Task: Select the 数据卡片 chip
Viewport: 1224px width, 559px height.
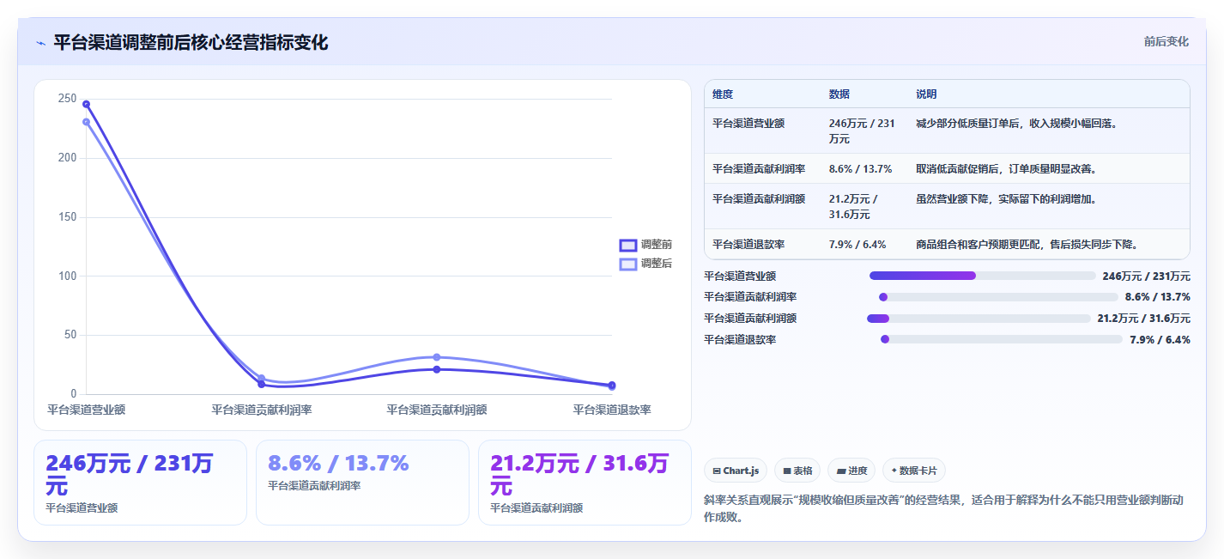Action: 913,471
